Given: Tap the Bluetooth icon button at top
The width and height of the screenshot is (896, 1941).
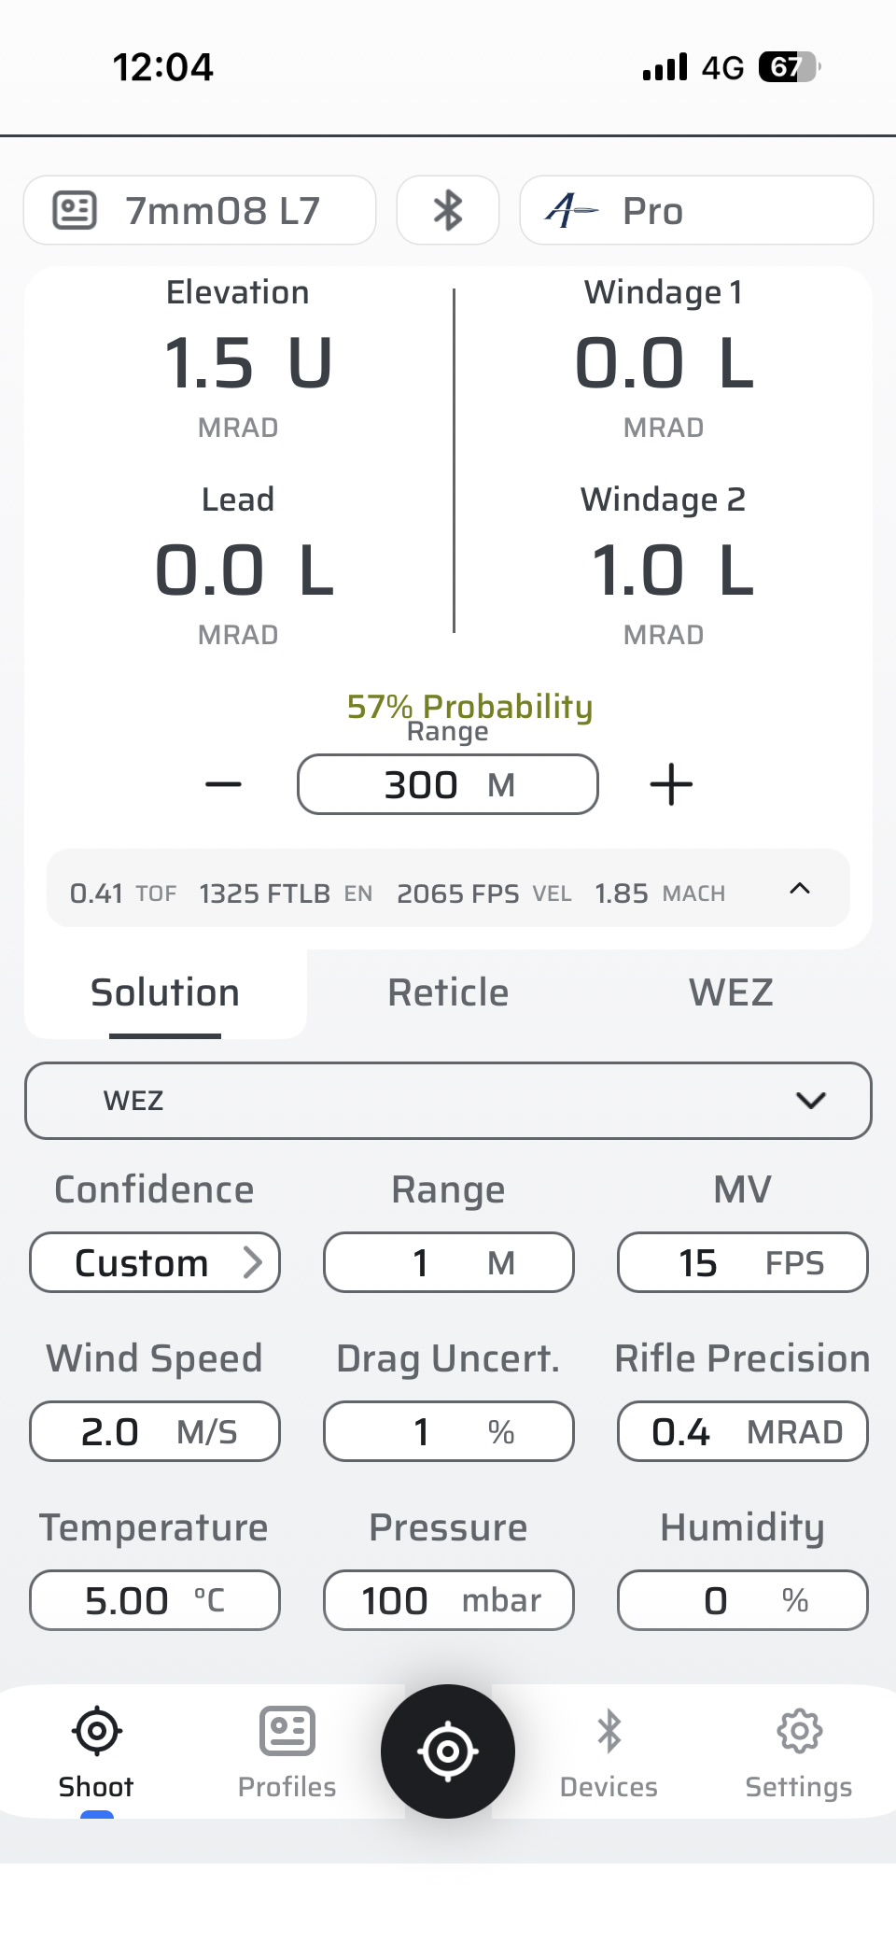Looking at the screenshot, I should [x=447, y=210].
